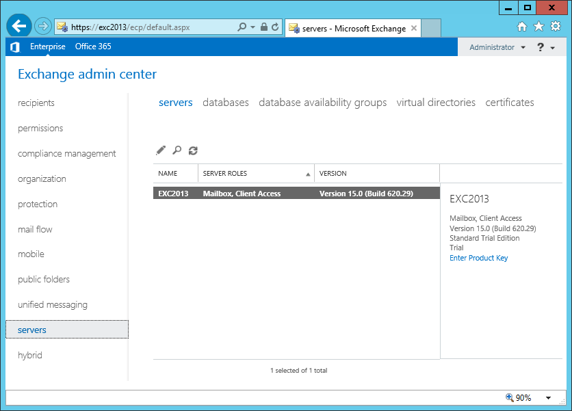Click zoom magnifier icon in status bar

coord(509,397)
